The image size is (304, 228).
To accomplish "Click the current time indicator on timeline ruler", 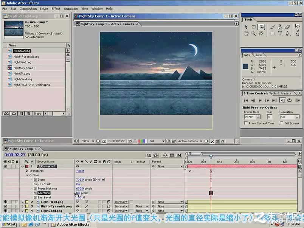I will [x=211, y=156].
